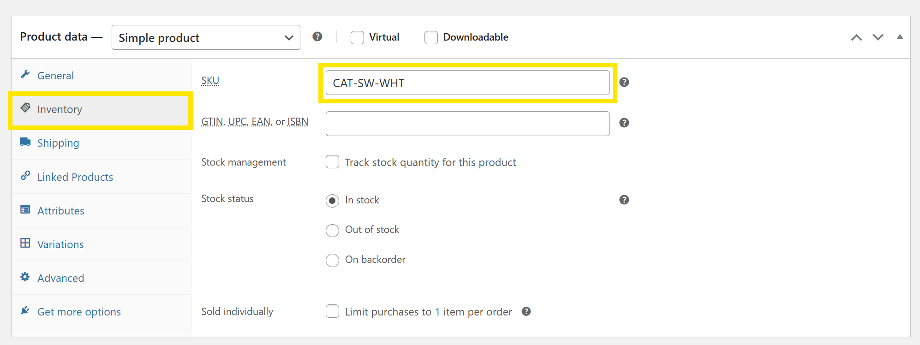
Task: Tick the Downloadable checkbox
Action: point(431,37)
